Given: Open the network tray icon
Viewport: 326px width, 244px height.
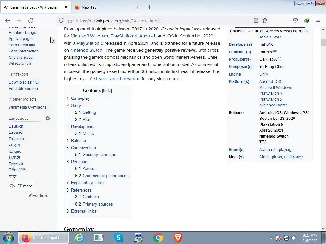Looking at the screenshot, I should pos(286,238).
